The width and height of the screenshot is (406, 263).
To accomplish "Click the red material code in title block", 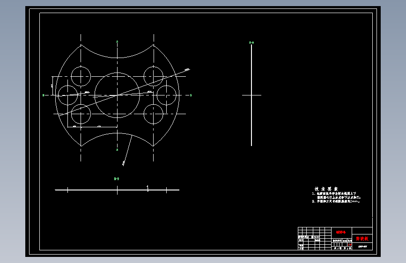I will 341,232.
